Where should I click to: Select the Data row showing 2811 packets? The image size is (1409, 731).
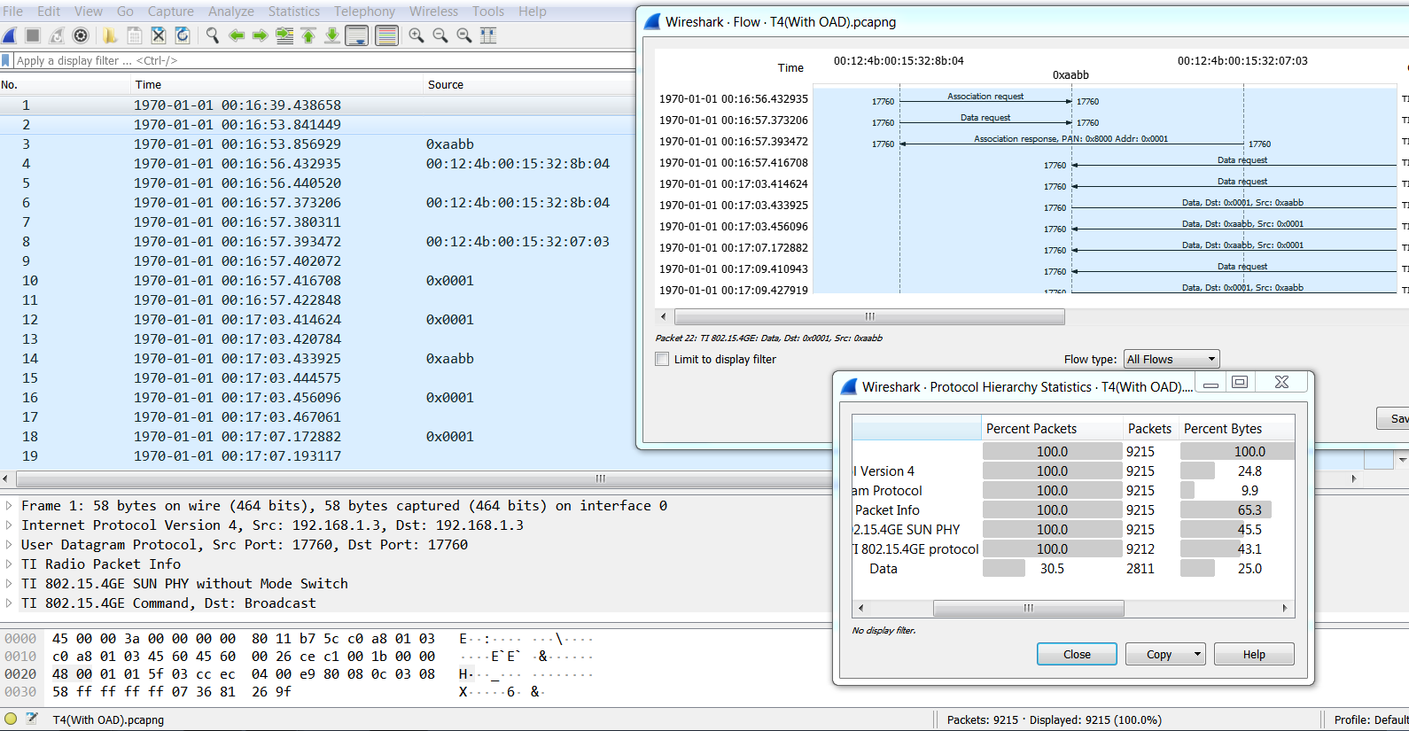pos(1072,569)
